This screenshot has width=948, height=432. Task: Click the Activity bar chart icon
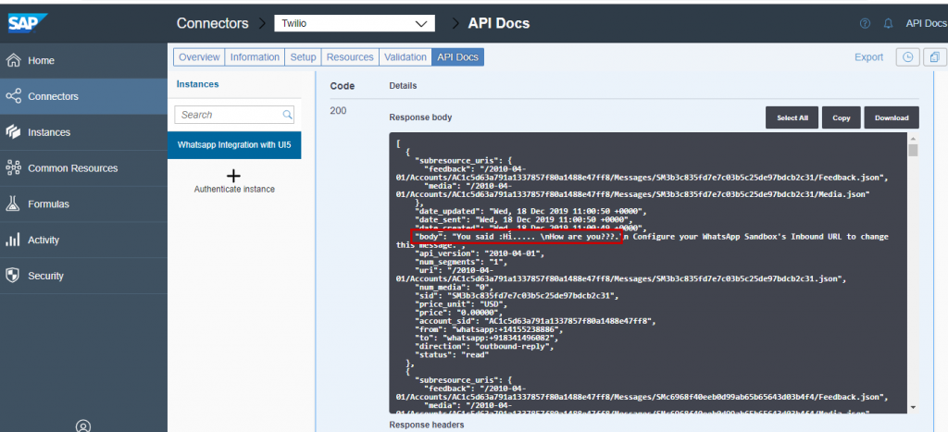13,240
